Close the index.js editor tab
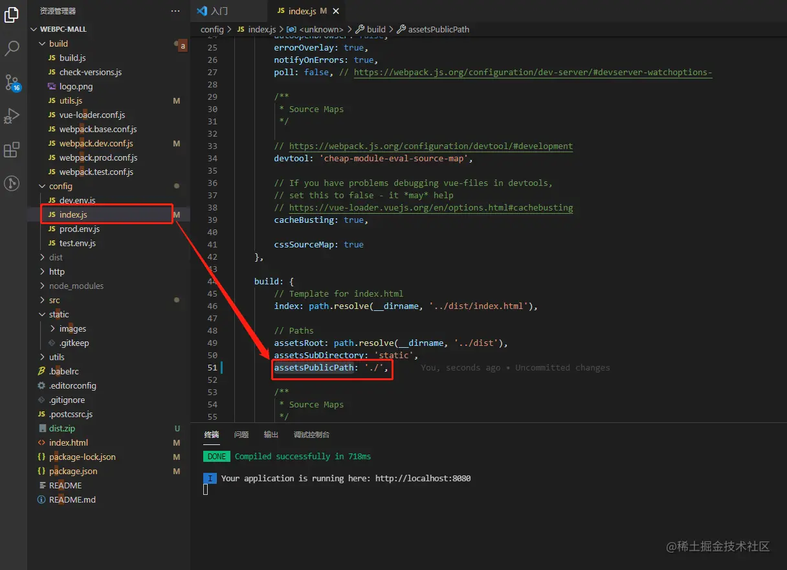The height and width of the screenshot is (570, 787). [337, 11]
